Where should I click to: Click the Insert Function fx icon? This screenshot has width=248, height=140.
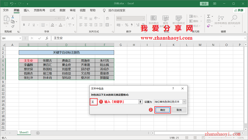click(47, 38)
